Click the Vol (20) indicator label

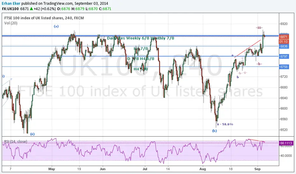click(11, 23)
